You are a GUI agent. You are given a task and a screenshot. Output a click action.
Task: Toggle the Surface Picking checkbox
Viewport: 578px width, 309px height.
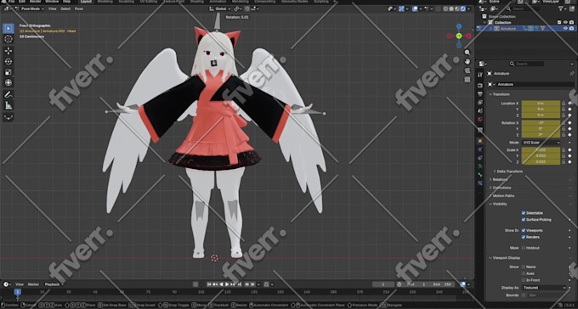[x=524, y=220]
